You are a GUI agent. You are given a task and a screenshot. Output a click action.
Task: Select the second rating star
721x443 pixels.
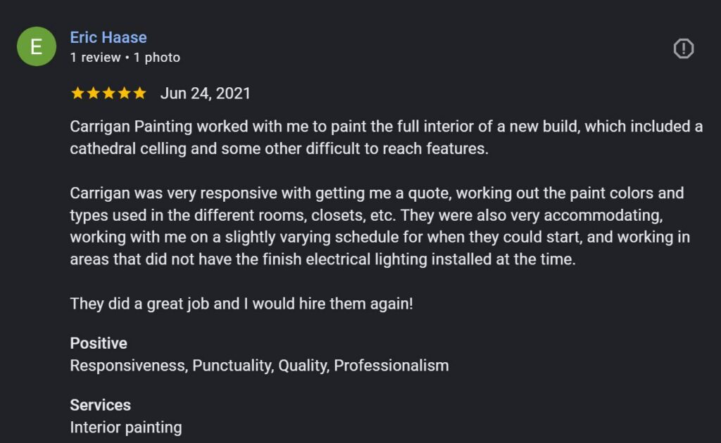coord(92,92)
